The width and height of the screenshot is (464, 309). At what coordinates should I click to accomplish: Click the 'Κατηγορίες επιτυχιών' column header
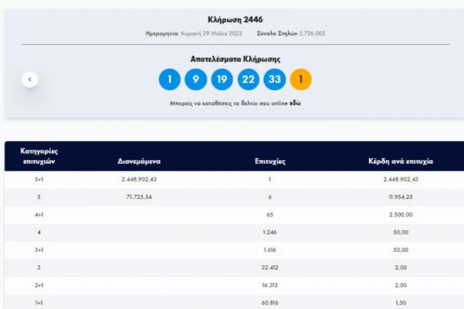39,157
